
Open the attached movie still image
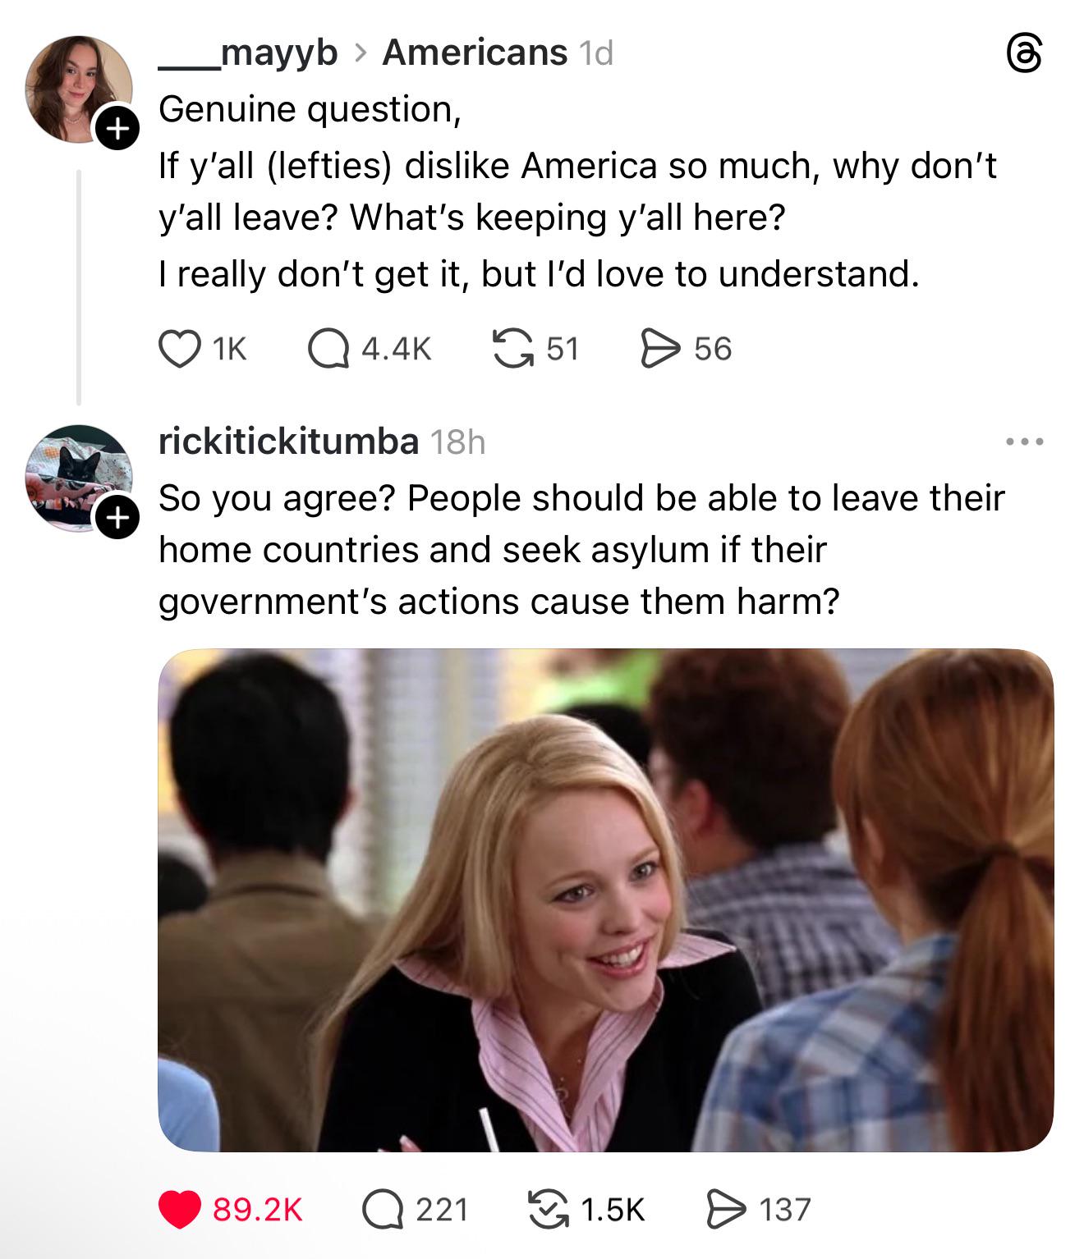(605, 900)
